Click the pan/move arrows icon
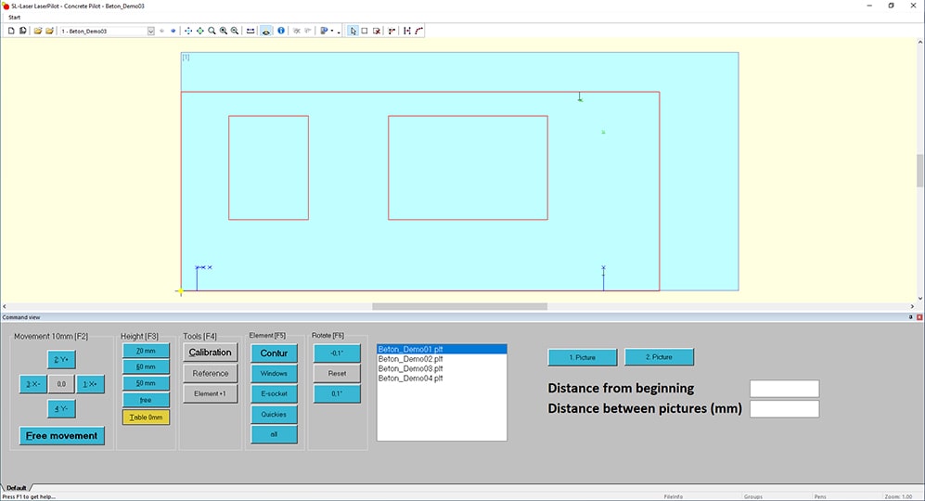The width and height of the screenshot is (925, 501). tap(188, 31)
